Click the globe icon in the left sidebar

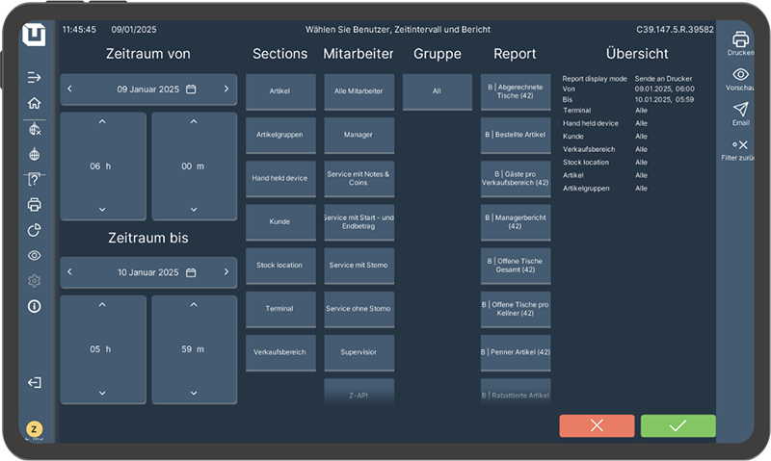(35, 154)
